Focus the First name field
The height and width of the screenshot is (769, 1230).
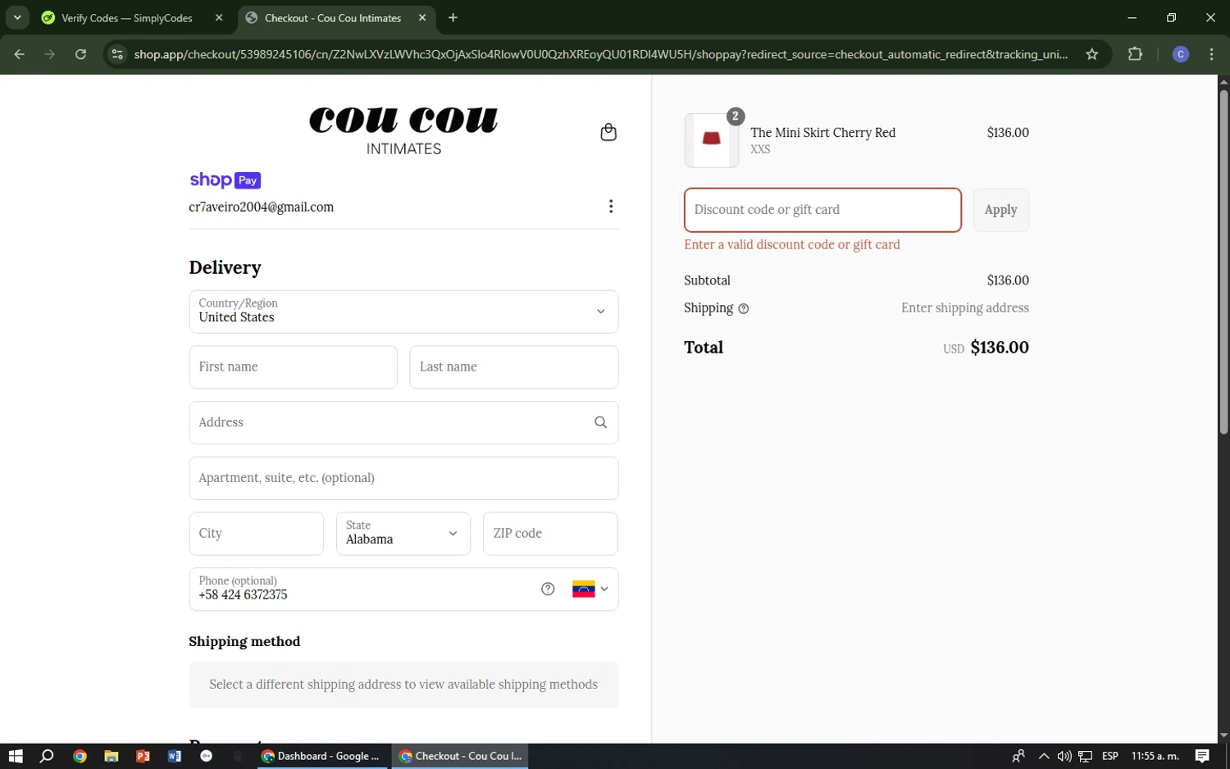tap(293, 367)
